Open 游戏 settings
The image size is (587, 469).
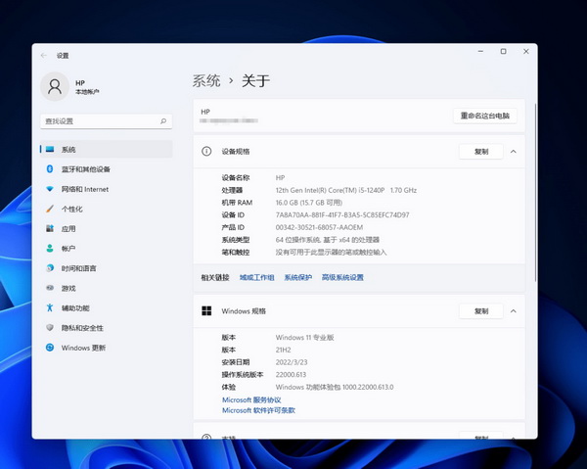click(107, 288)
